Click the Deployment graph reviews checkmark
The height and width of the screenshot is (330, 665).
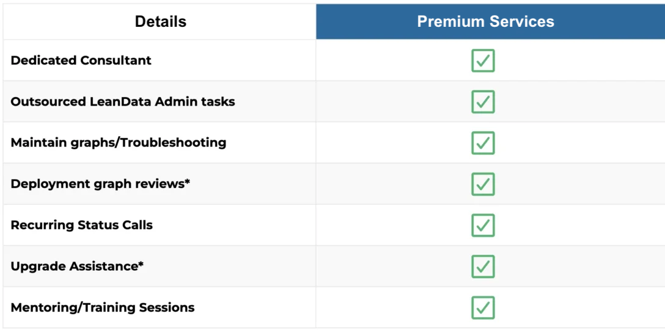pos(483,184)
